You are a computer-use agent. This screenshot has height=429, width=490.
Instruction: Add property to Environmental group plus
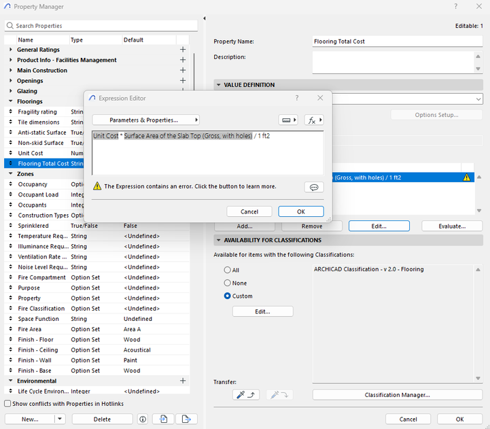pyautogui.click(x=183, y=381)
